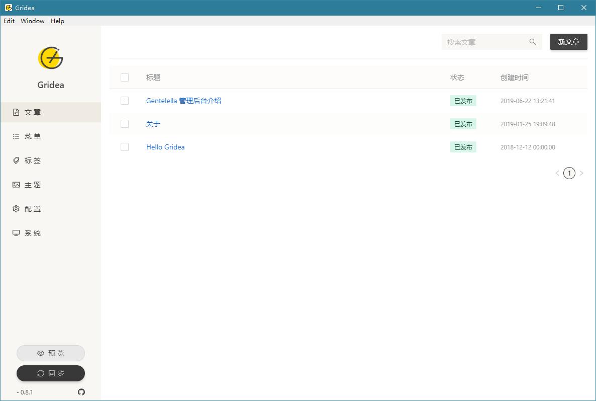The width and height of the screenshot is (596, 401).
Task: Click the Gridea name under logo
Action: click(x=51, y=85)
